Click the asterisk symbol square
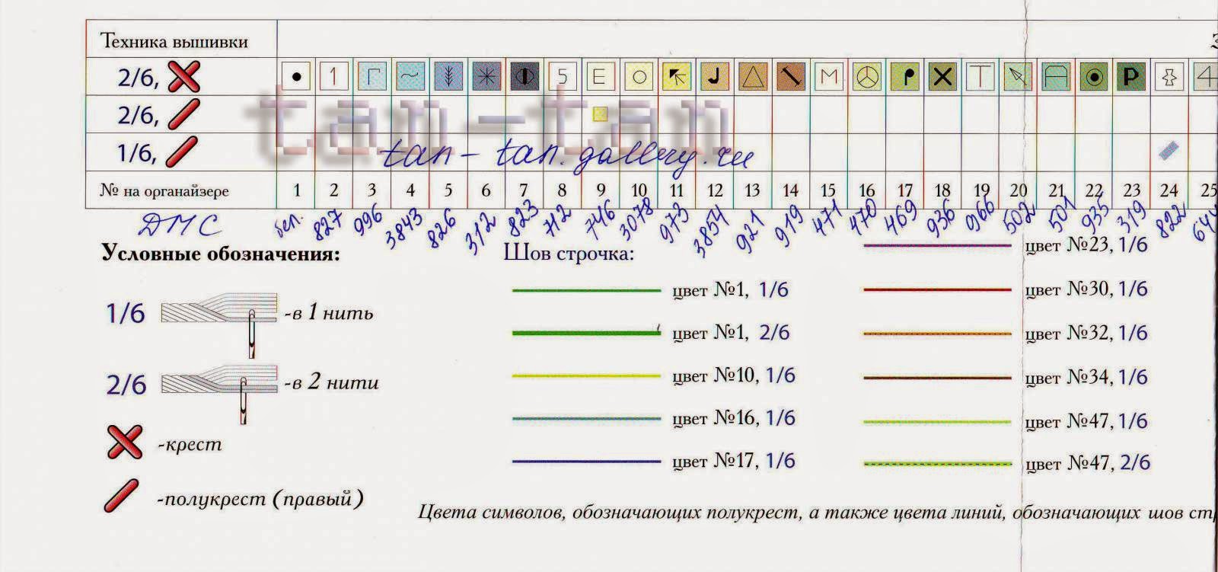This screenshot has width=1218, height=572. coord(486,76)
